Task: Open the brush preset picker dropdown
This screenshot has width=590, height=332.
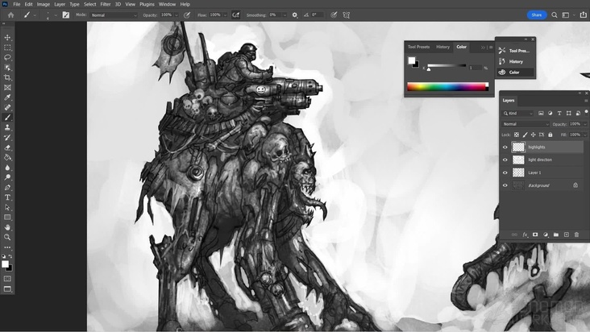Action: pyautogui.click(x=56, y=15)
